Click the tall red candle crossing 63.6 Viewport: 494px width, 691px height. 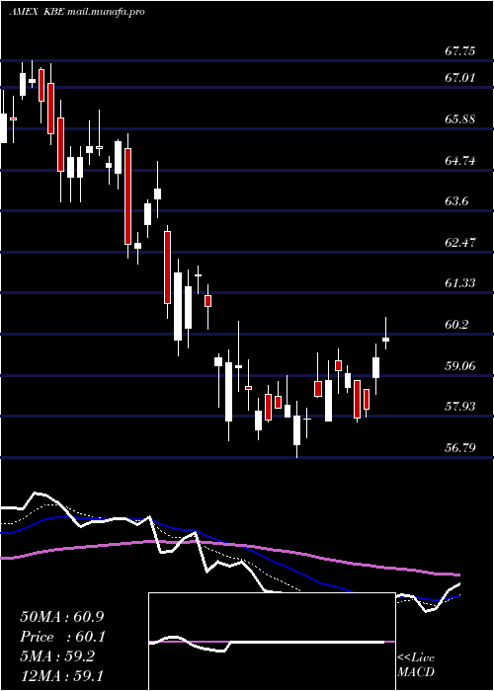pyautogui.click(x=127, y=196)
